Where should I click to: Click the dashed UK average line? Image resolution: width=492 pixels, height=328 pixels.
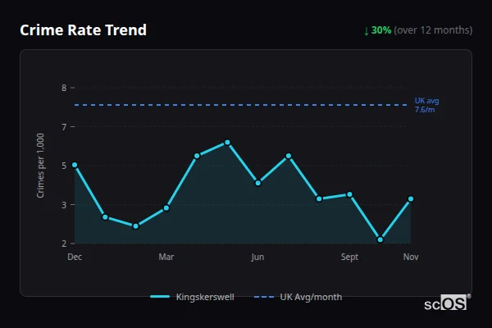tap(241, 105)
